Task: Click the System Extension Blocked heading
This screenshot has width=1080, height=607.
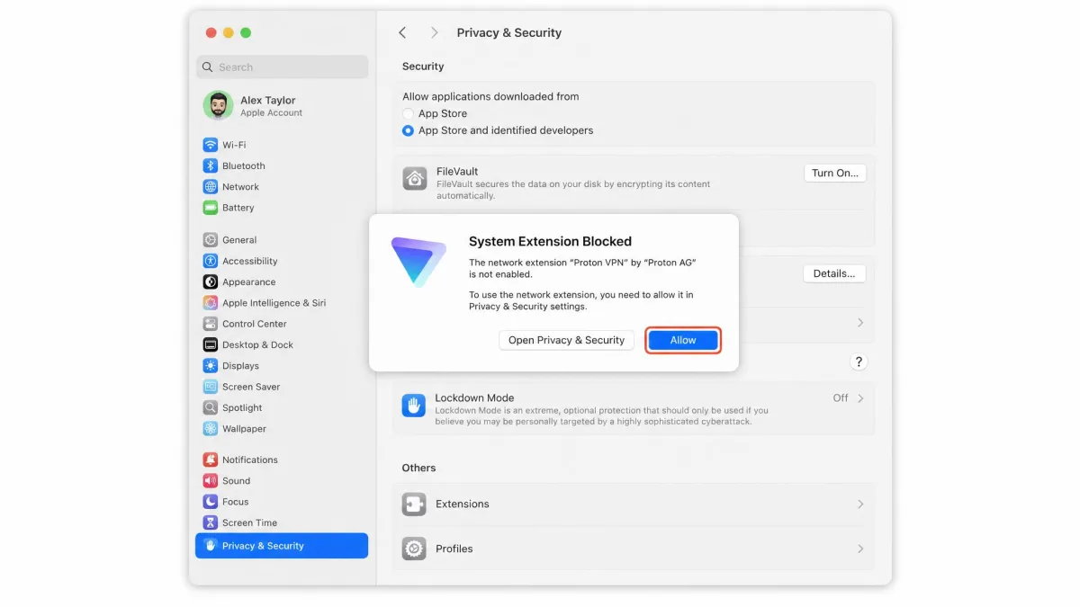Action: coord(550,241)
